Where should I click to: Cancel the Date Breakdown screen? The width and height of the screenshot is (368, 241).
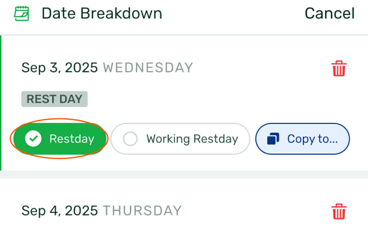(x=330, y=13)
